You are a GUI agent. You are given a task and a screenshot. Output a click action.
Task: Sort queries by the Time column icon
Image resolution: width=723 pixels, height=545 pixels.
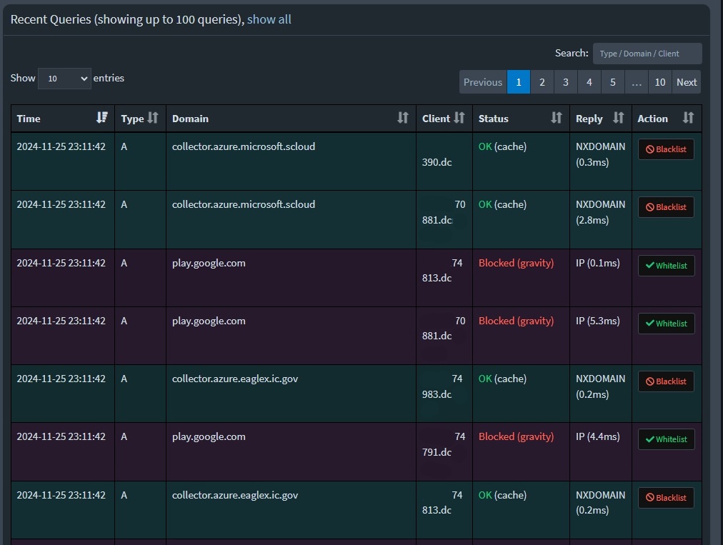pos(101,118)
